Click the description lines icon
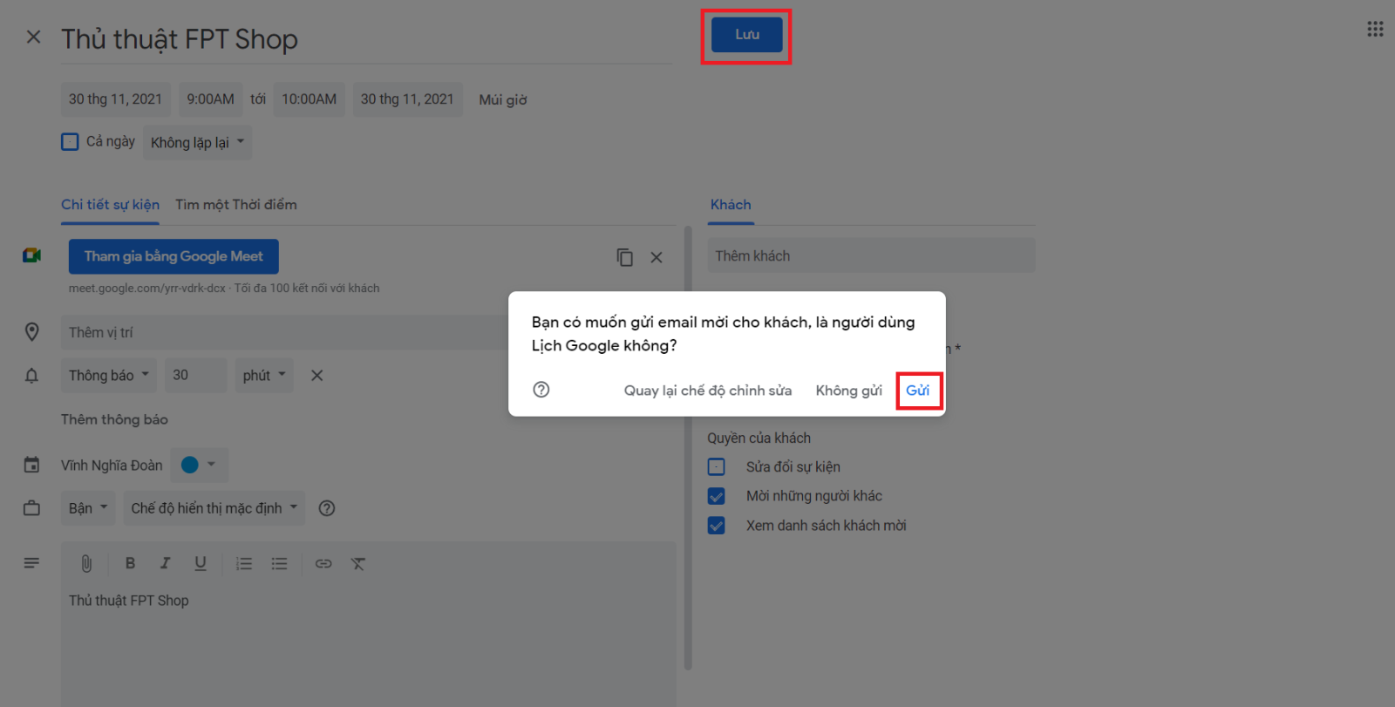 point(31,563)
